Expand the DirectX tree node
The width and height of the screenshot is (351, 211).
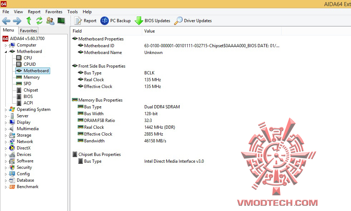[6, 148]
